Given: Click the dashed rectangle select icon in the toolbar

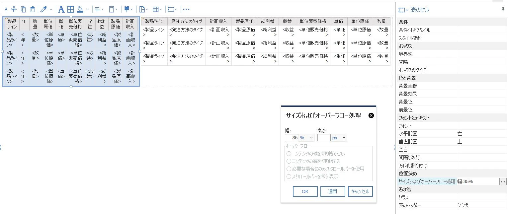Looking at the screenshot, I should coord(171,9).
